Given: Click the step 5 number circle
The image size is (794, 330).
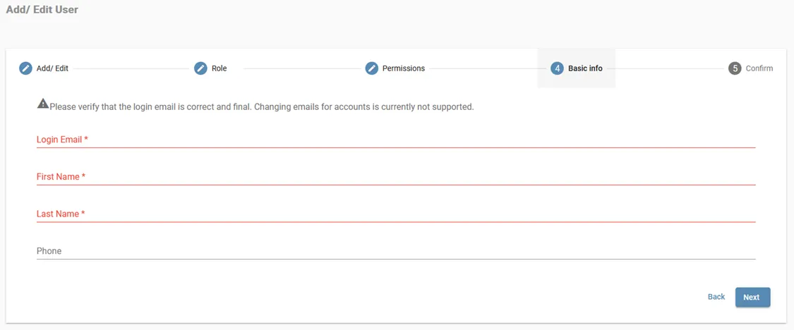Looking at the screenshot, I should click(735, 68).
